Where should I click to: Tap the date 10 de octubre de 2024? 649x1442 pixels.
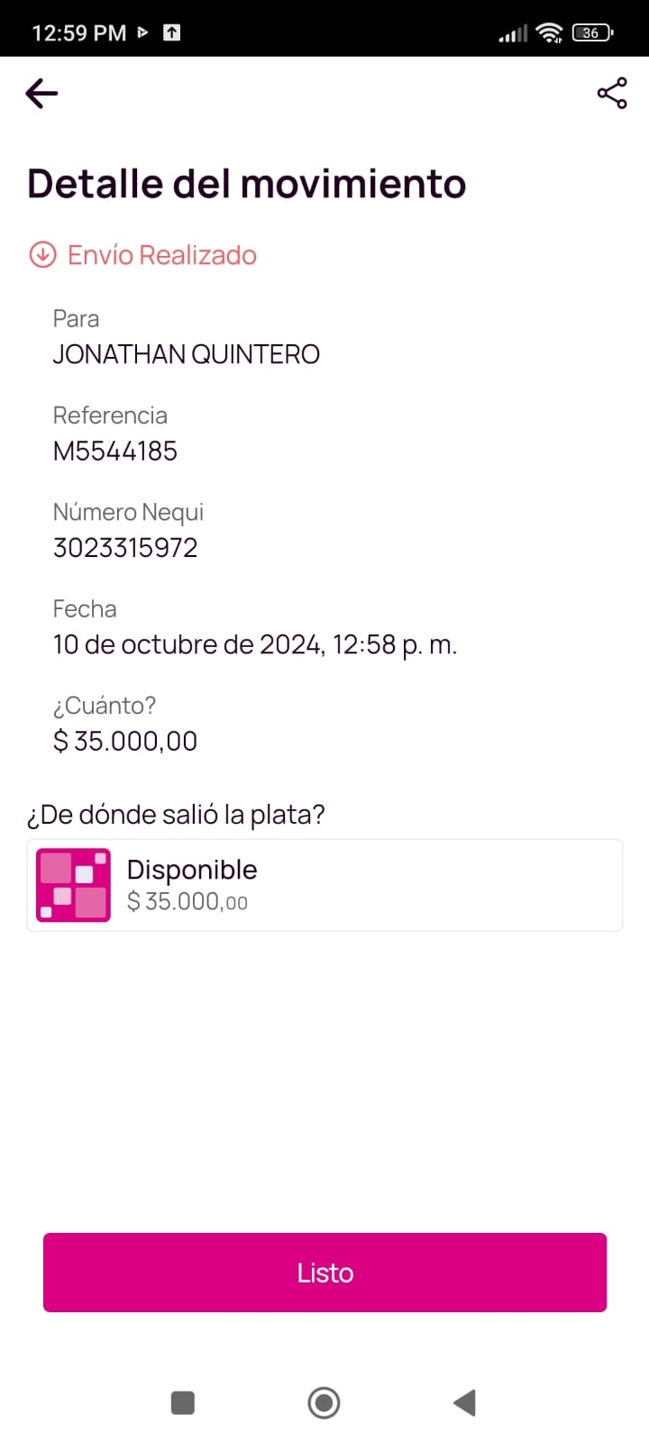(x=187, y=644)
